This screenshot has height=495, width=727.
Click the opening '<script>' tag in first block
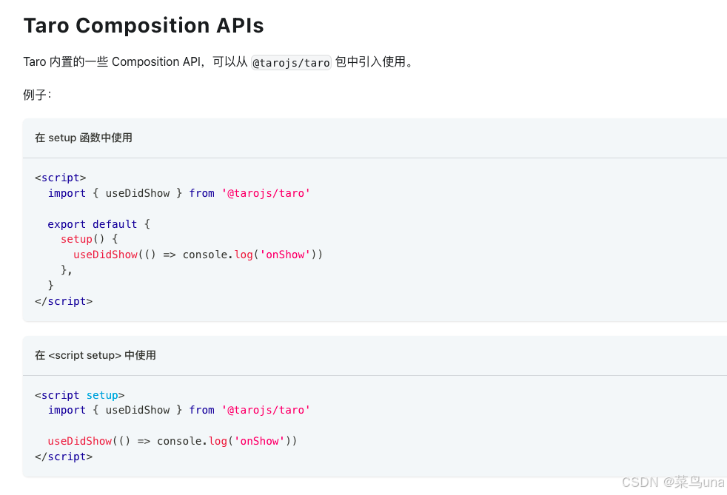pos(60,178)
